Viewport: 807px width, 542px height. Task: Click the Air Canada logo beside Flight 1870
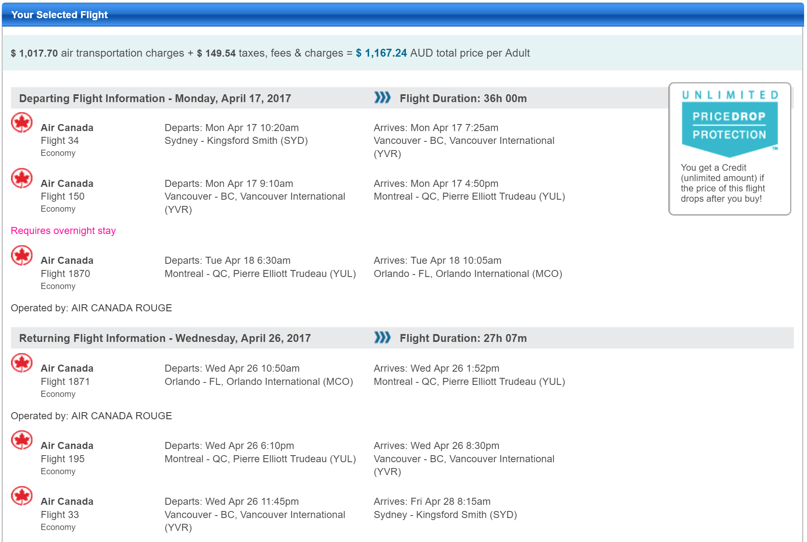tap(21, 255)
